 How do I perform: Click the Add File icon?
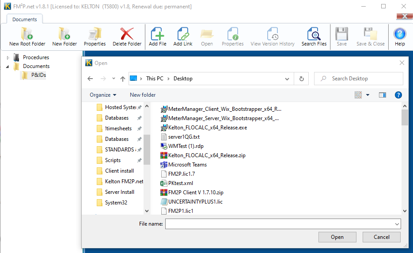[157, 34]
